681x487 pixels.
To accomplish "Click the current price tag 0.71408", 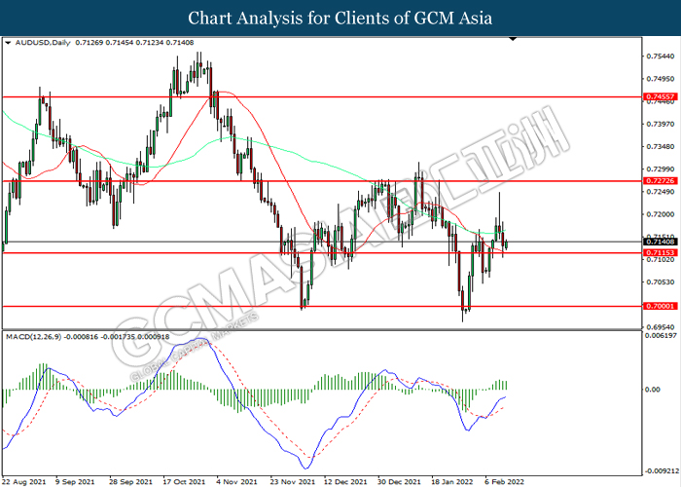I will point(661,242).
